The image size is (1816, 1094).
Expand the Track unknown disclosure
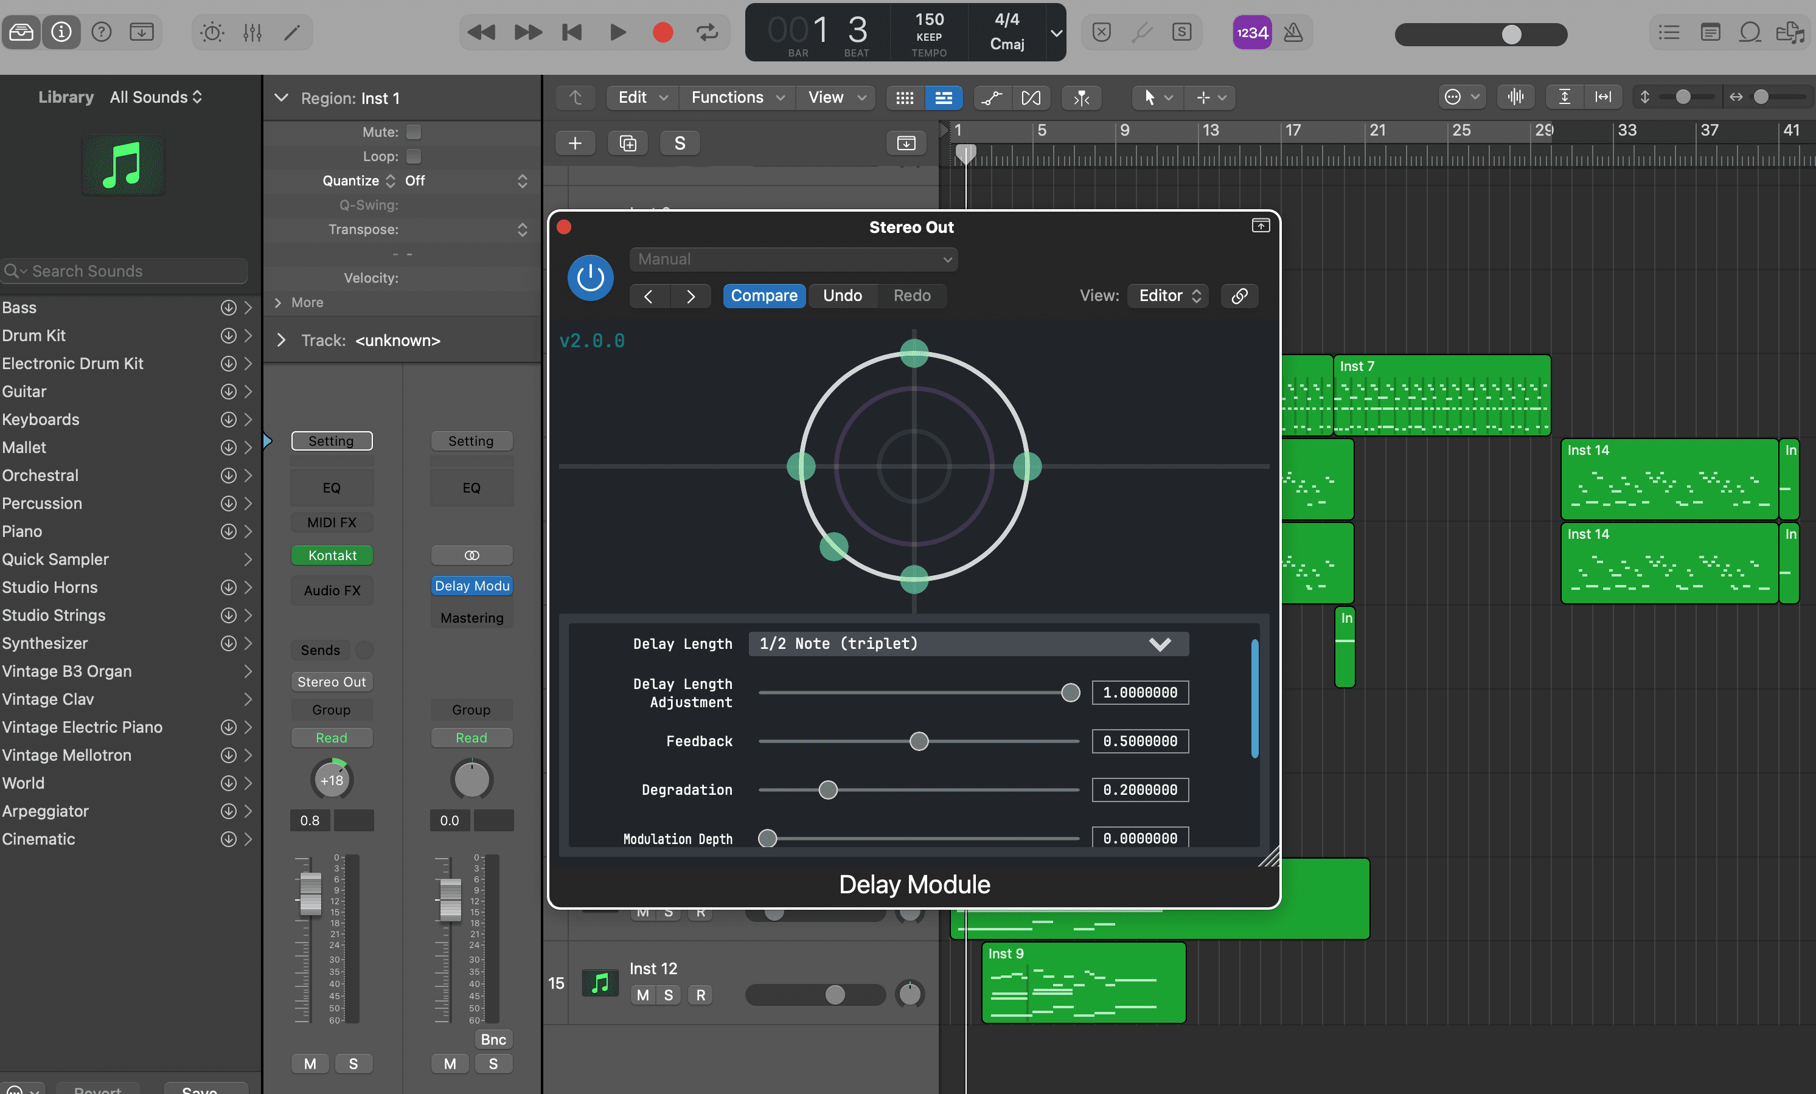coord(281,341)
